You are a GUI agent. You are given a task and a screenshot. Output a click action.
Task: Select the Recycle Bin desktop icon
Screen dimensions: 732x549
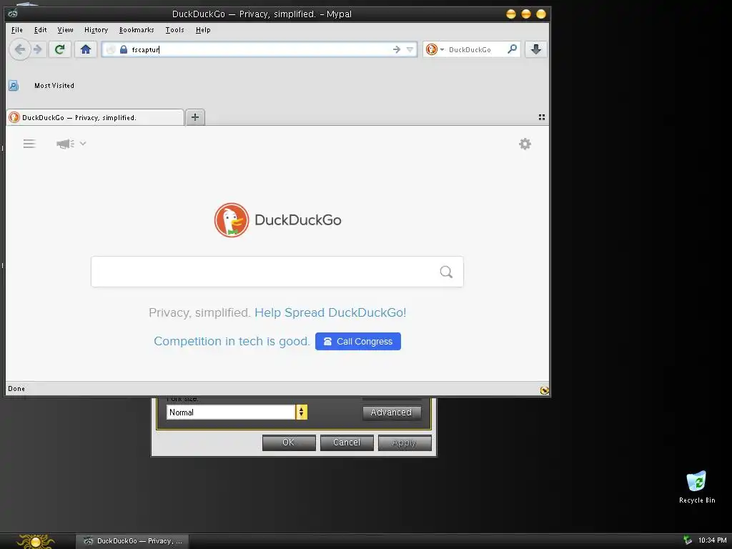tap(696, 488)
